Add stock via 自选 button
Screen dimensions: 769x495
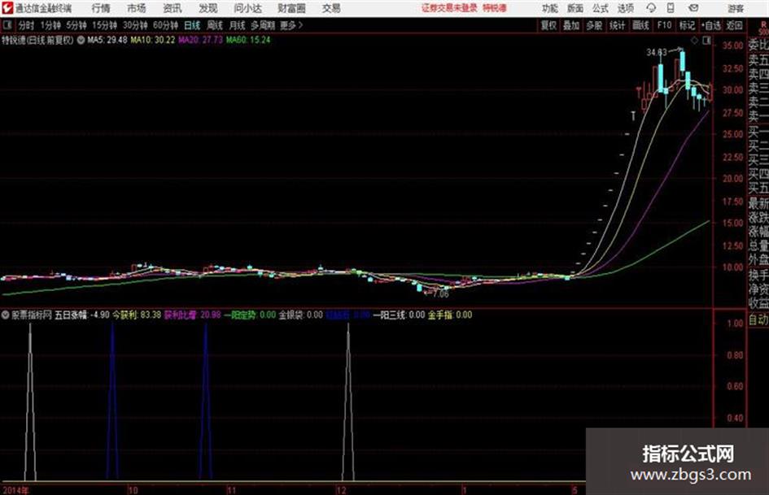[x=710, y=25]
